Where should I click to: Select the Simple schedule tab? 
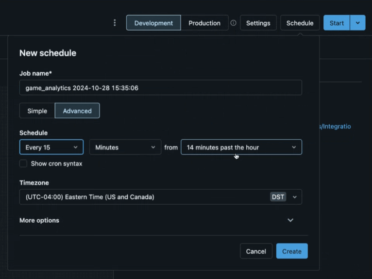[x=37, y=111]
